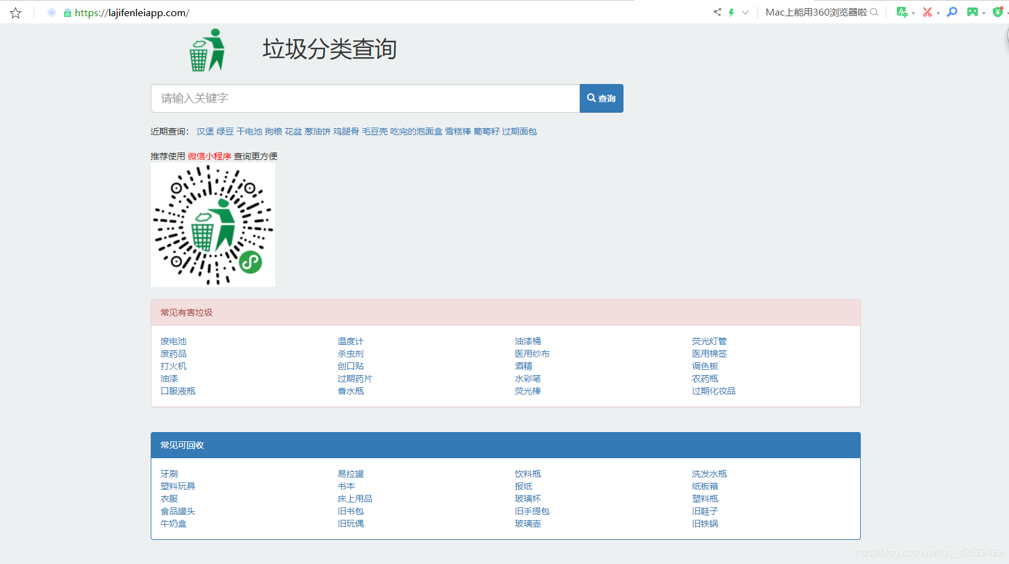Click the 过期化妆品 link
The height and width of the screenshot is (564, 1009).
[714, 391]
